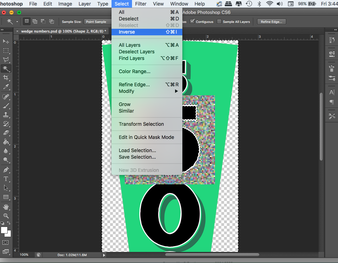Open status bar info arrow menu

tap(104, 255)
